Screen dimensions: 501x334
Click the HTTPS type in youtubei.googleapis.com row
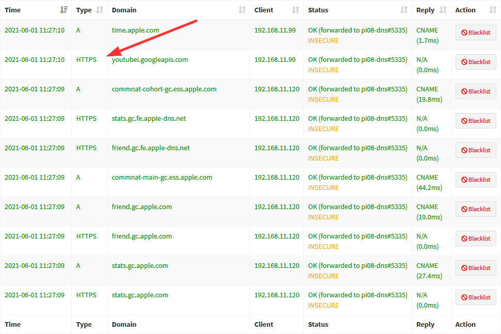pyautogui.click(x=86, y=60)
